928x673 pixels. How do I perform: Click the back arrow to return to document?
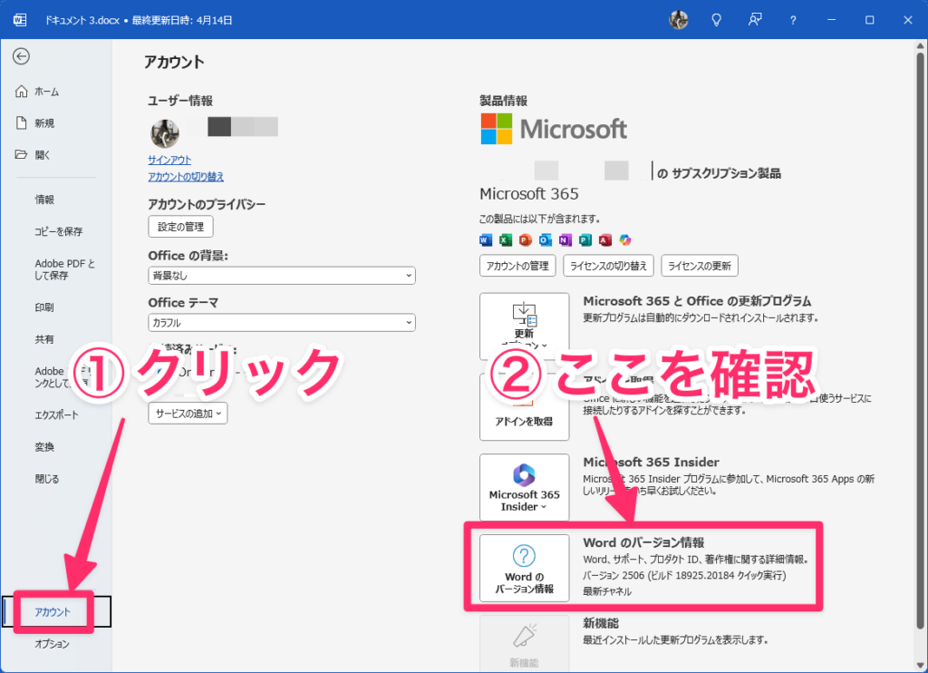click(x=22, y=56)
